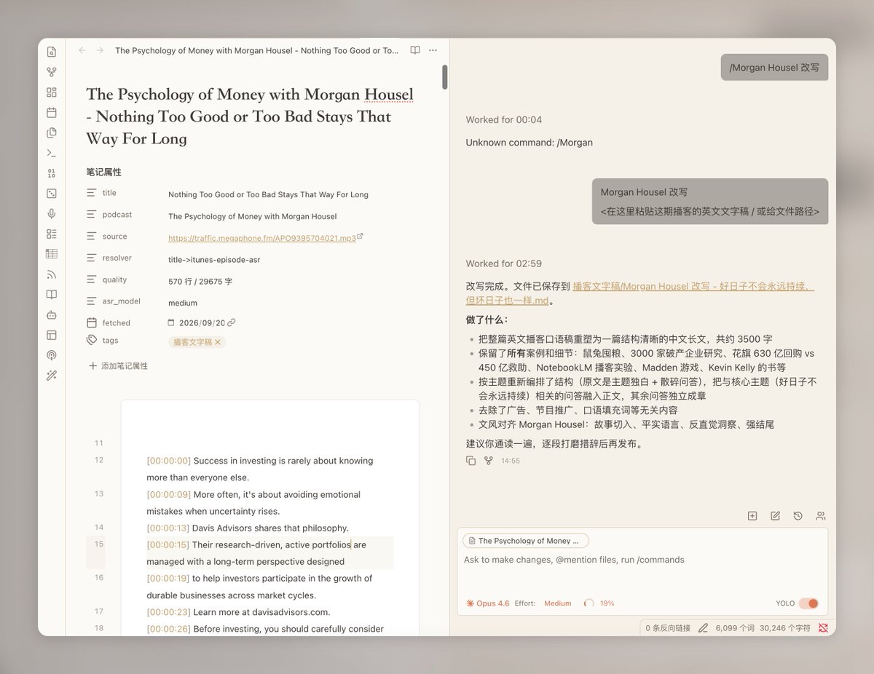Open the podcast icon in ribbon
This screenshot has width=874, height=674.
[52, 355]
